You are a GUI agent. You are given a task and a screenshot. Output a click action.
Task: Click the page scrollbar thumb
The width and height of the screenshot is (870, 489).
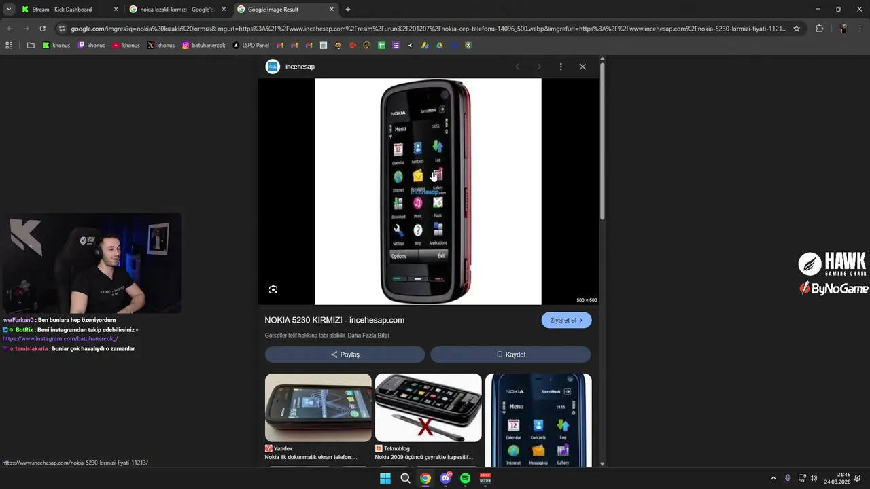point(602,141)
